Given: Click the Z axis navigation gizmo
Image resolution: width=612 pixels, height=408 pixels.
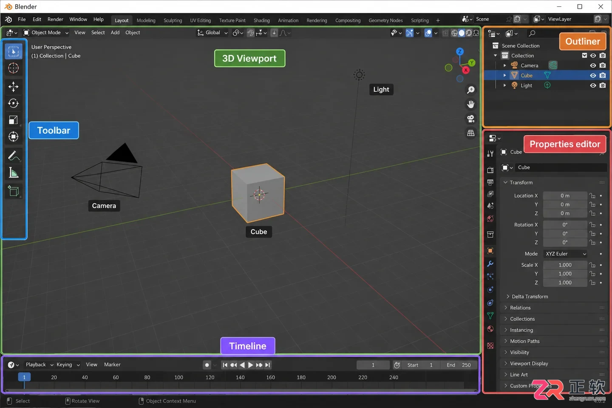Looking at the screenshot, I should click(x=460, y=51).
